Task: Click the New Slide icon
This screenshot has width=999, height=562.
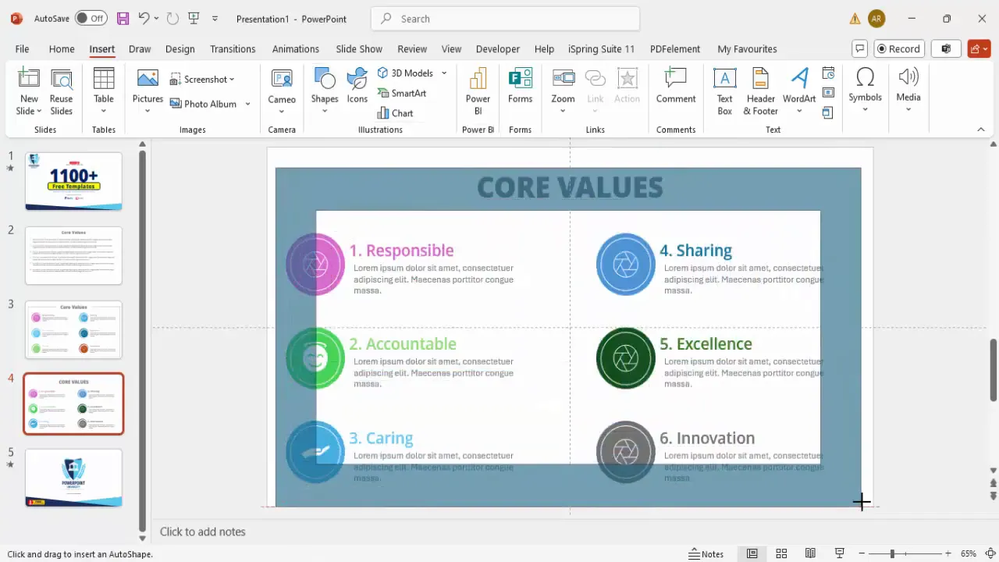Action: coord(29,79)
